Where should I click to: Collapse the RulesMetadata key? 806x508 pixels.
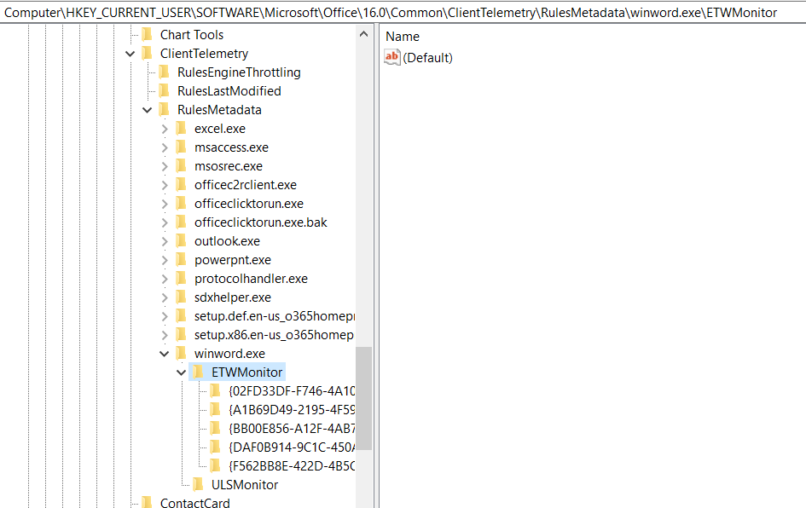point(147,110)
